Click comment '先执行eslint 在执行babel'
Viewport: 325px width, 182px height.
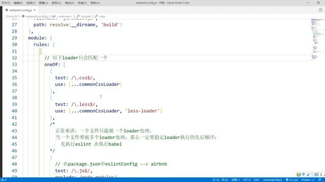(x=91, y=144)
